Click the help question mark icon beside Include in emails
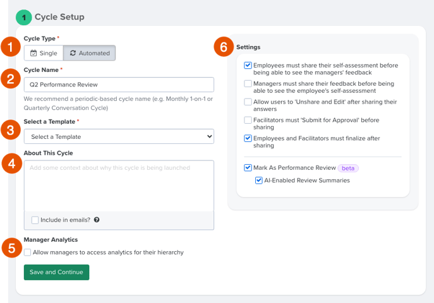The height and width of the screenshot is (303, 434). (x=97, y=220)
